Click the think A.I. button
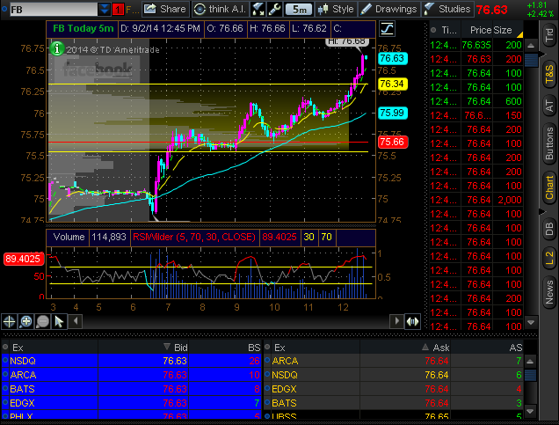The image size is (559, 425). point(220,9)
